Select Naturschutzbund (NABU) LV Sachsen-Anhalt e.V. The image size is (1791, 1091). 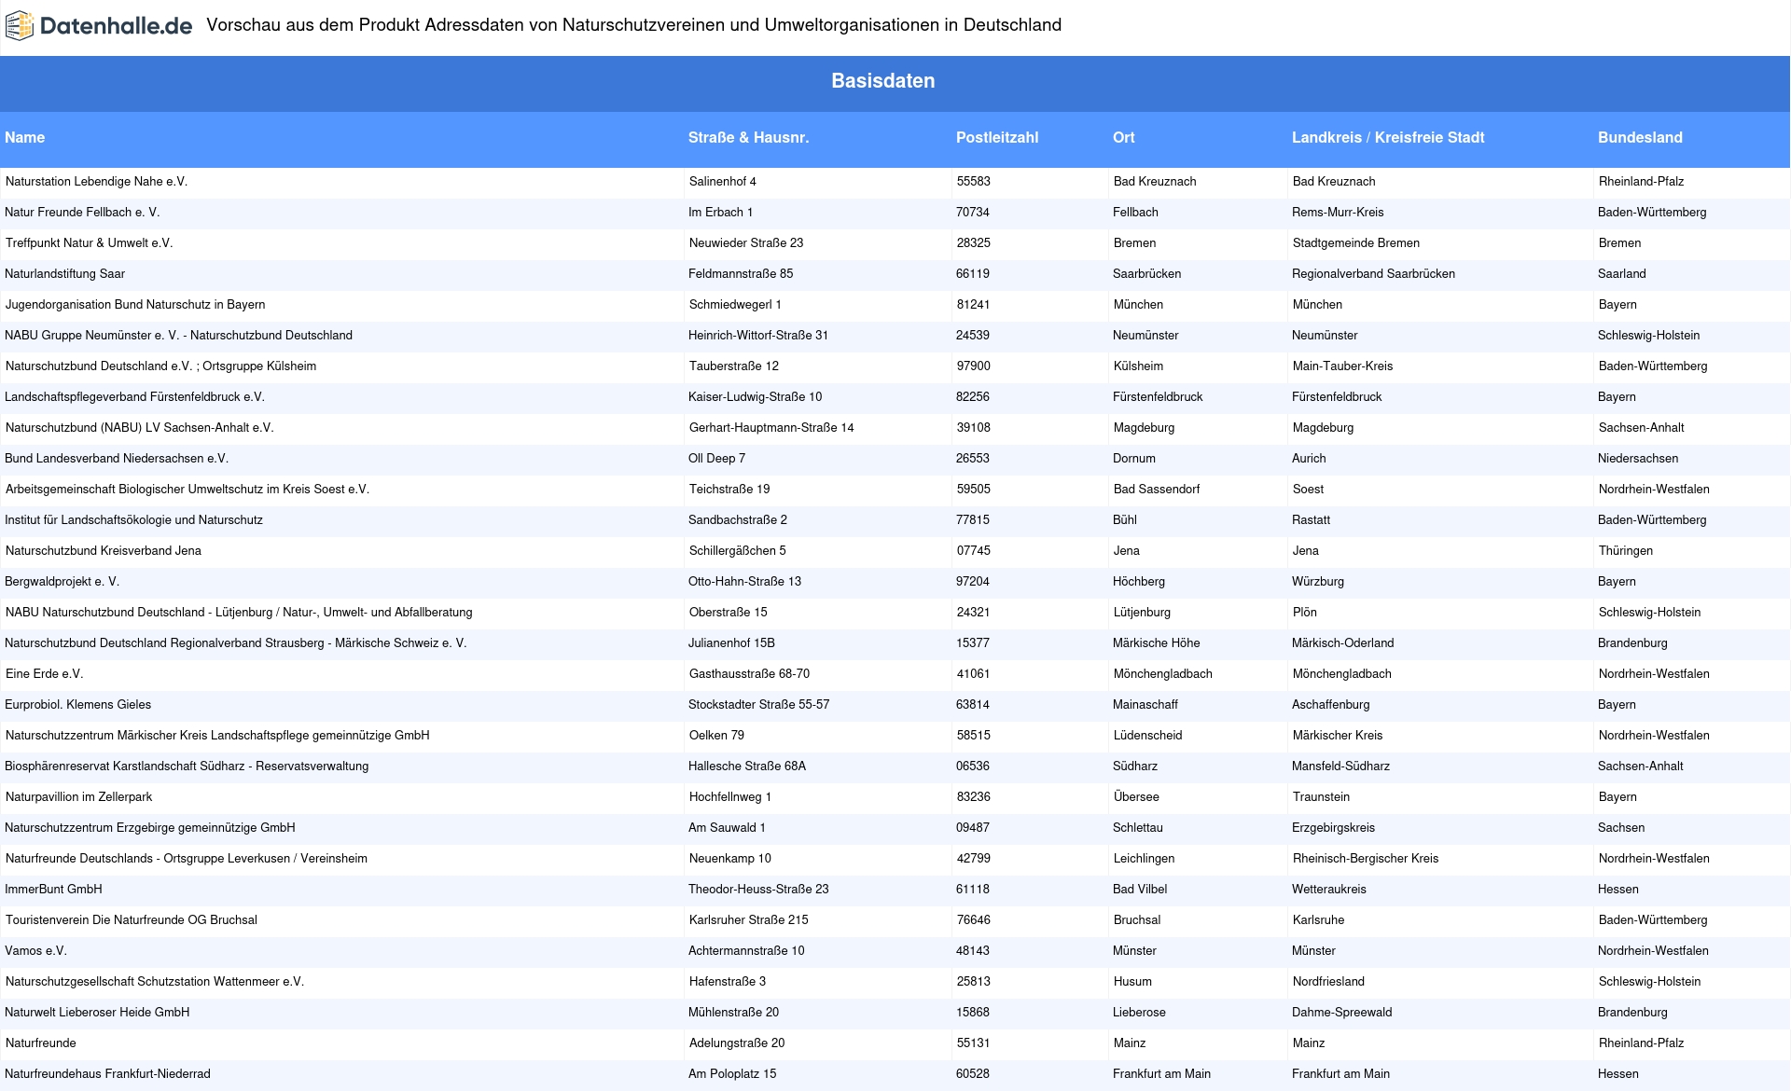point(140,428)
